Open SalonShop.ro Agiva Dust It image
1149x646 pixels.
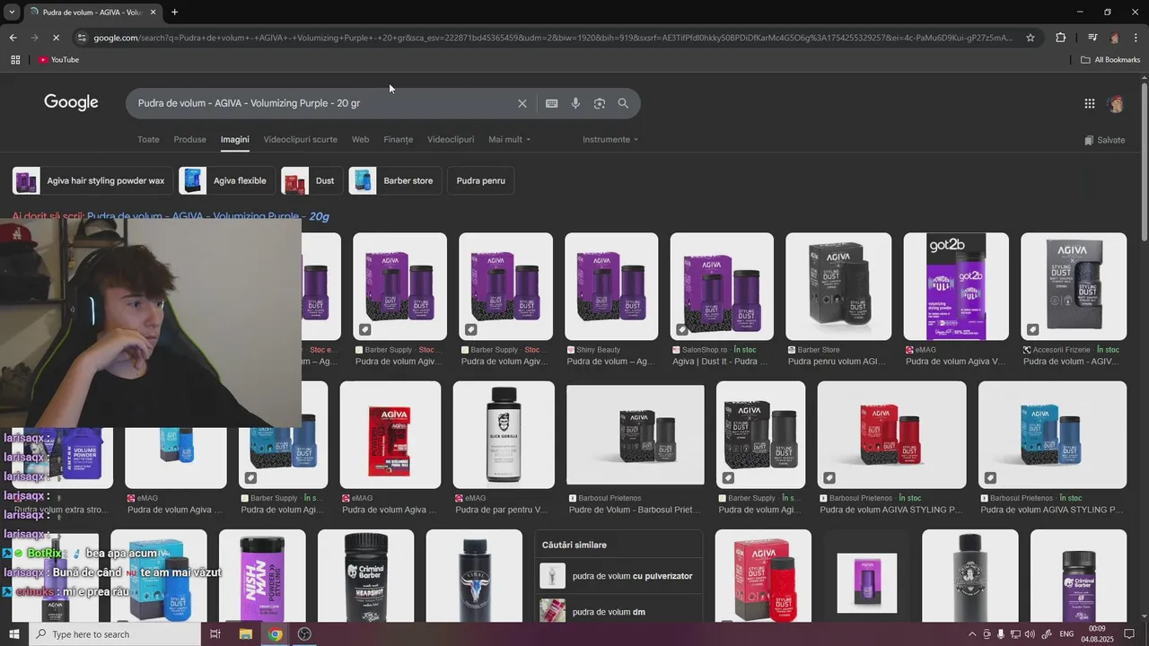click(x=722, y=287)
